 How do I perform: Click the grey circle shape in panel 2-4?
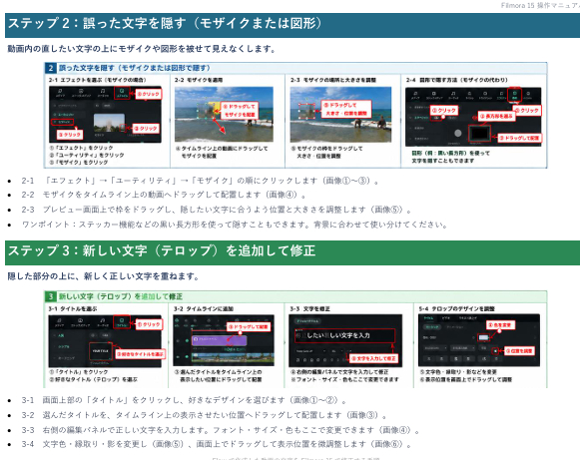click(x=458, y=133)
